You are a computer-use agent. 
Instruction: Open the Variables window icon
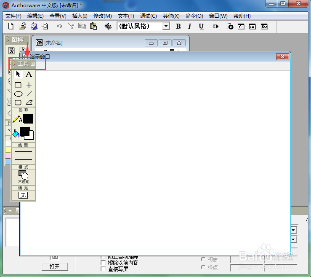(252, 27)
